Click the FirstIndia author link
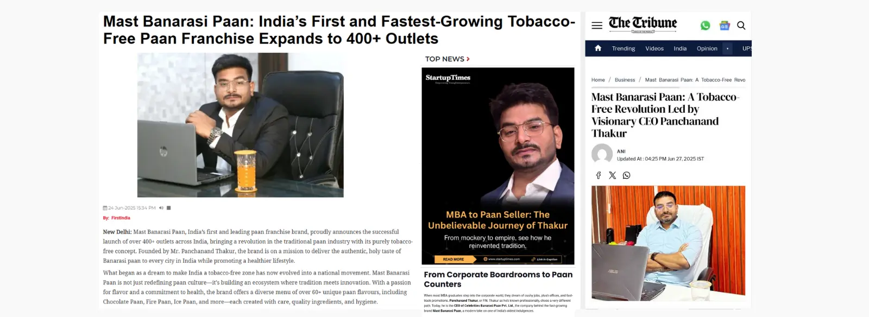This screenshot has width=869, height=317. (121, 218)
